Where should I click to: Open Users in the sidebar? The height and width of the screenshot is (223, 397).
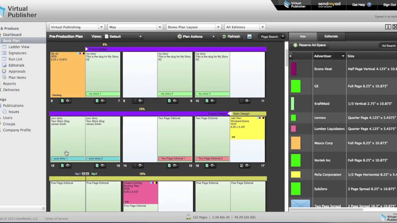coord(8,118)
